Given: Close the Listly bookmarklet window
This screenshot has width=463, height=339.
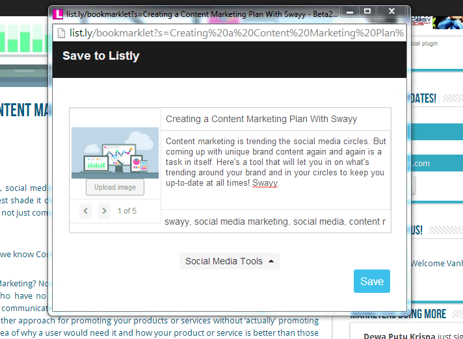Looking at the screenshot, I should 392,12.
